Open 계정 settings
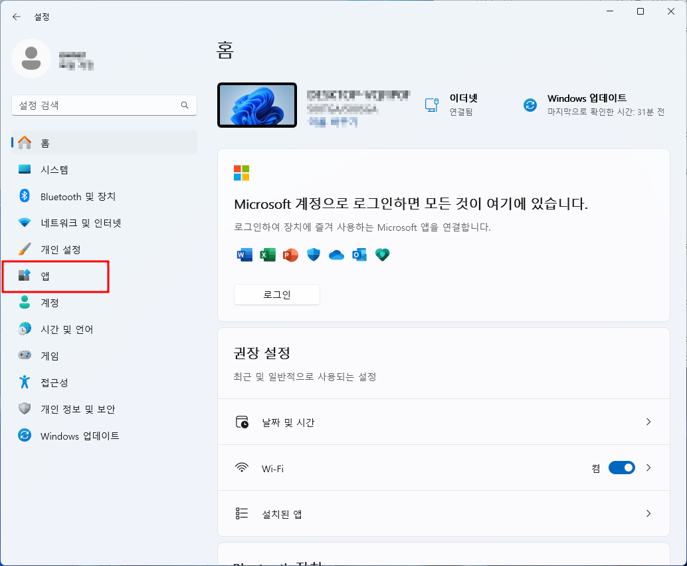Viewport: 687px width, 566px height. 104,303
